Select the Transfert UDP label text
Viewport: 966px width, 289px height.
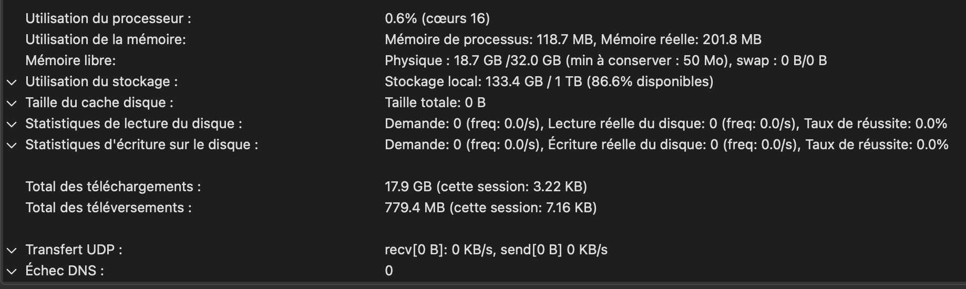[x=74, y=250]
